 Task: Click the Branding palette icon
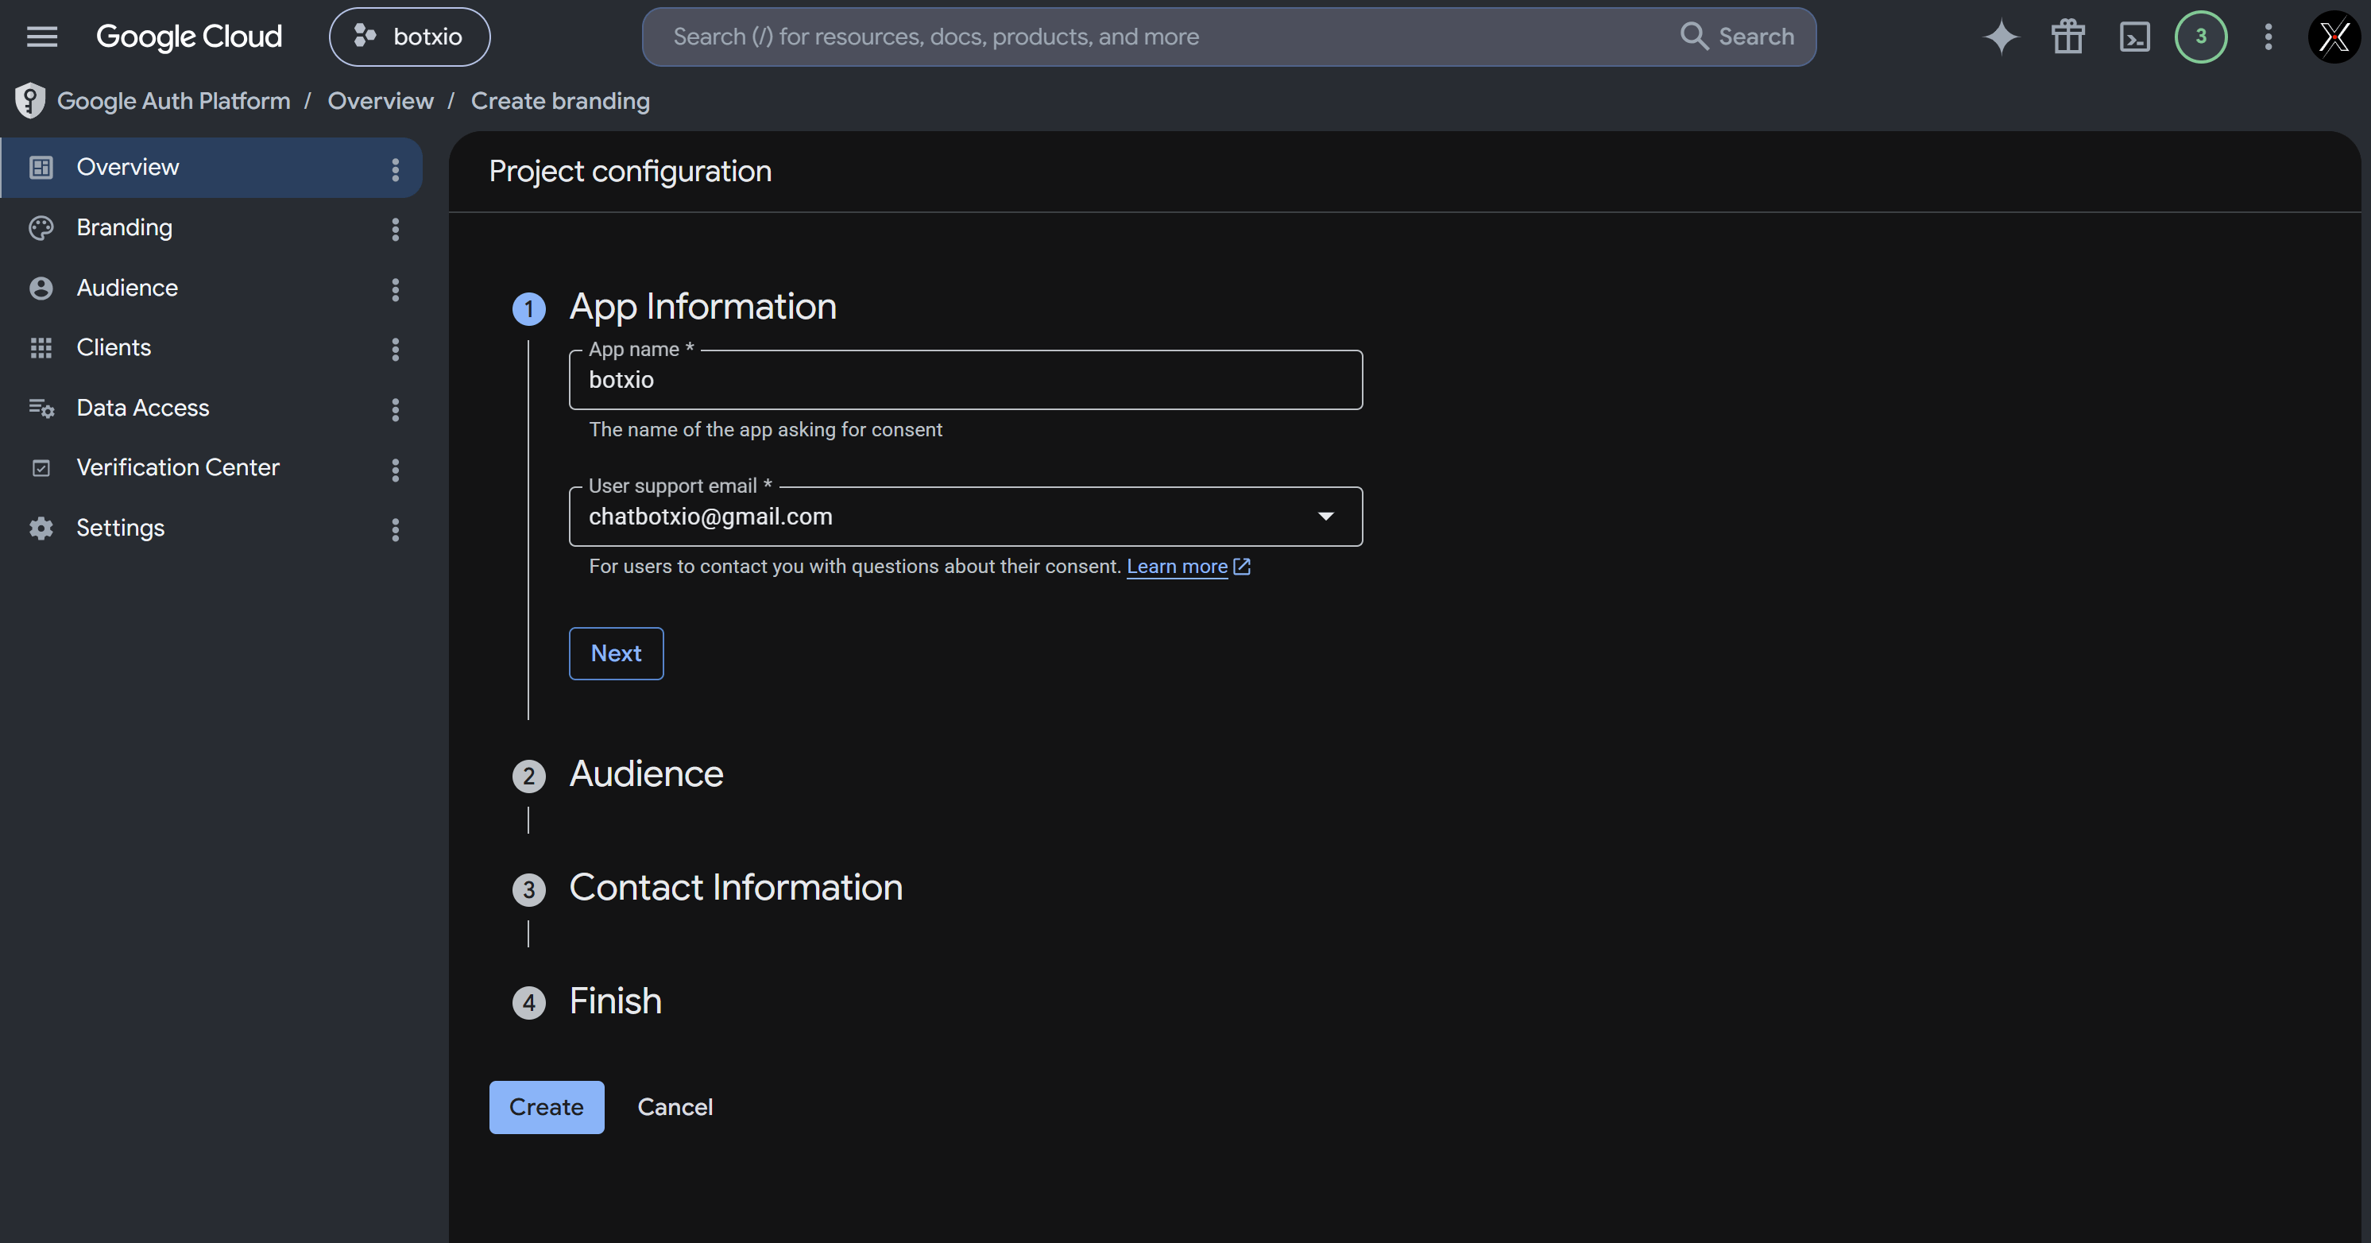(x=41, y=227)
